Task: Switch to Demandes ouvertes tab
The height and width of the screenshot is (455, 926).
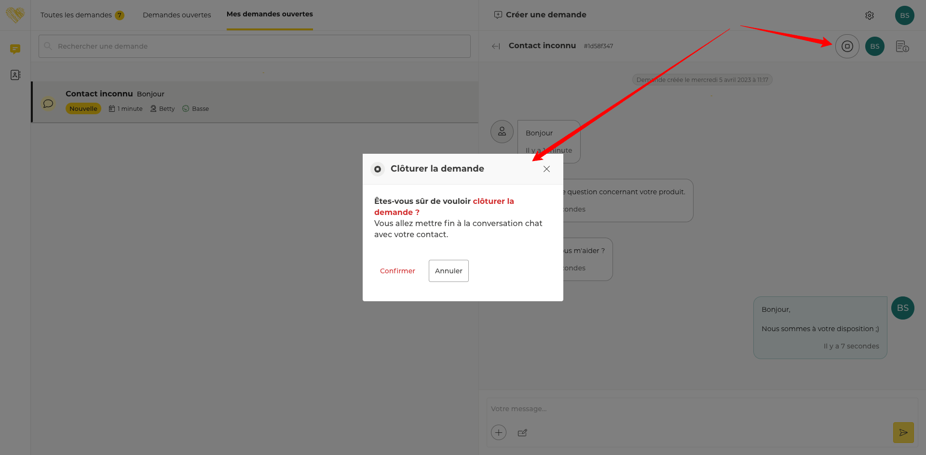Action: pos(177,15)
